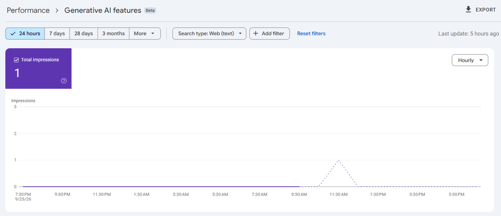The image size is (501, 216).
Task: Click the 5:30 PM axis label
Action: (456, 194)
